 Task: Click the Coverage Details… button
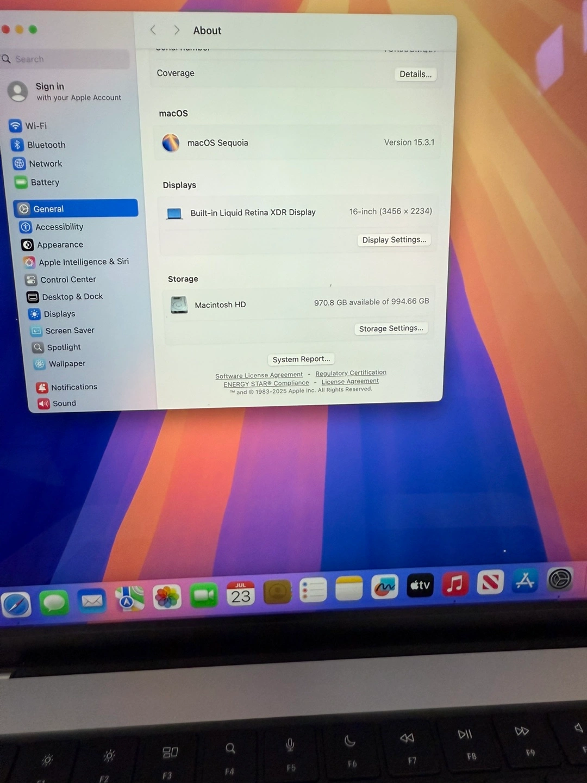[x=415, y=74]
